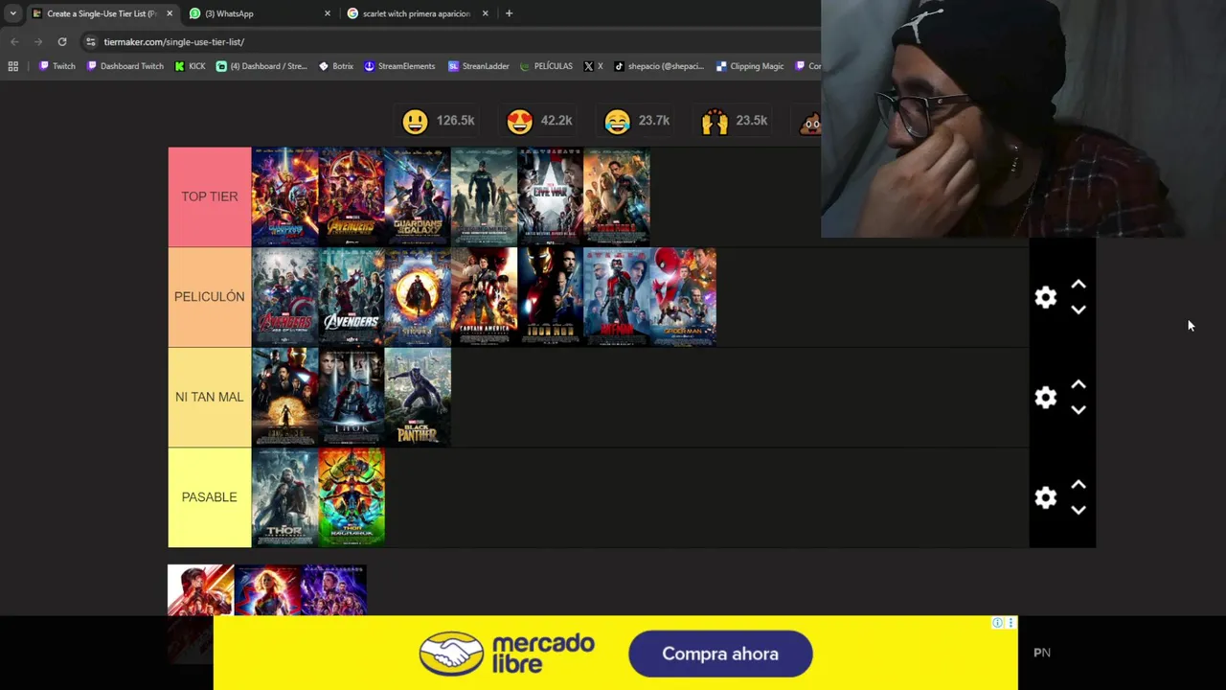Select unranked Avengers Endgame poster
This screenshot has height=690, width=1226.
click(x=333, y=589)
